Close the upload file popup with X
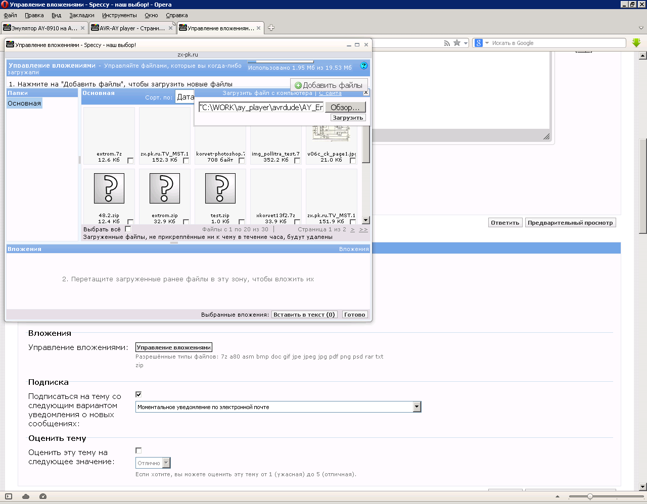 [x=366, y=93]
